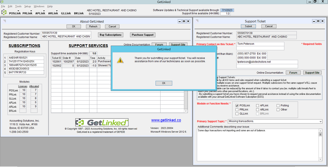This screenshot has height=167, width=328.
Task: Click registration key AAE6AR19X521
Action: click(26, 57)
